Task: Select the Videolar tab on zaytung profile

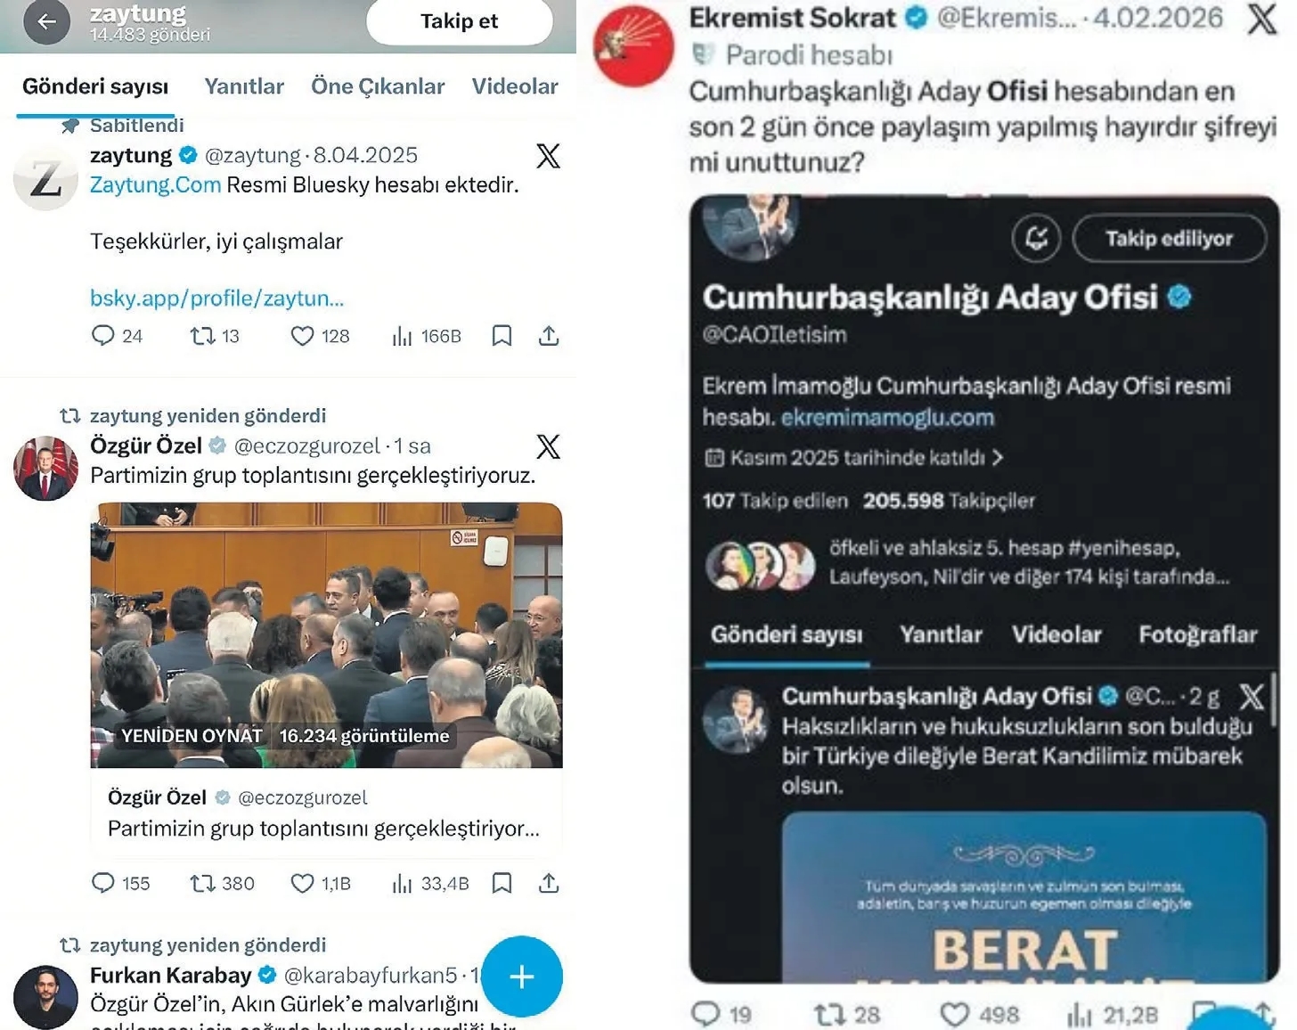Action: (515, 86)
